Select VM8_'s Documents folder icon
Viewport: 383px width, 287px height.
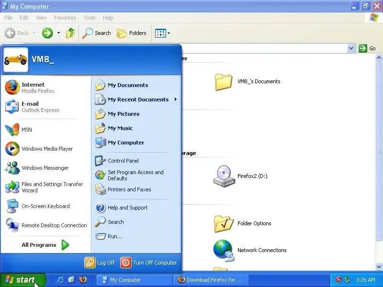(x=224, y=82)
